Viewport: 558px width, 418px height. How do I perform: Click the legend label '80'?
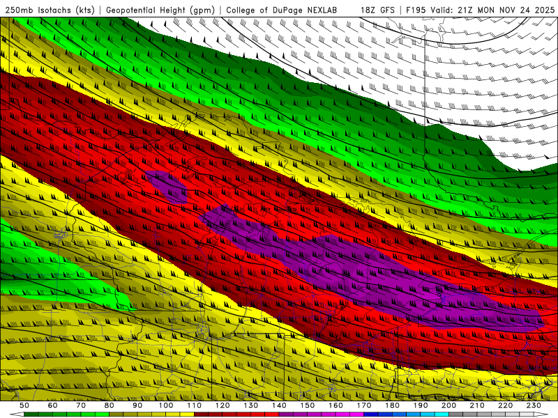[109, 405]
